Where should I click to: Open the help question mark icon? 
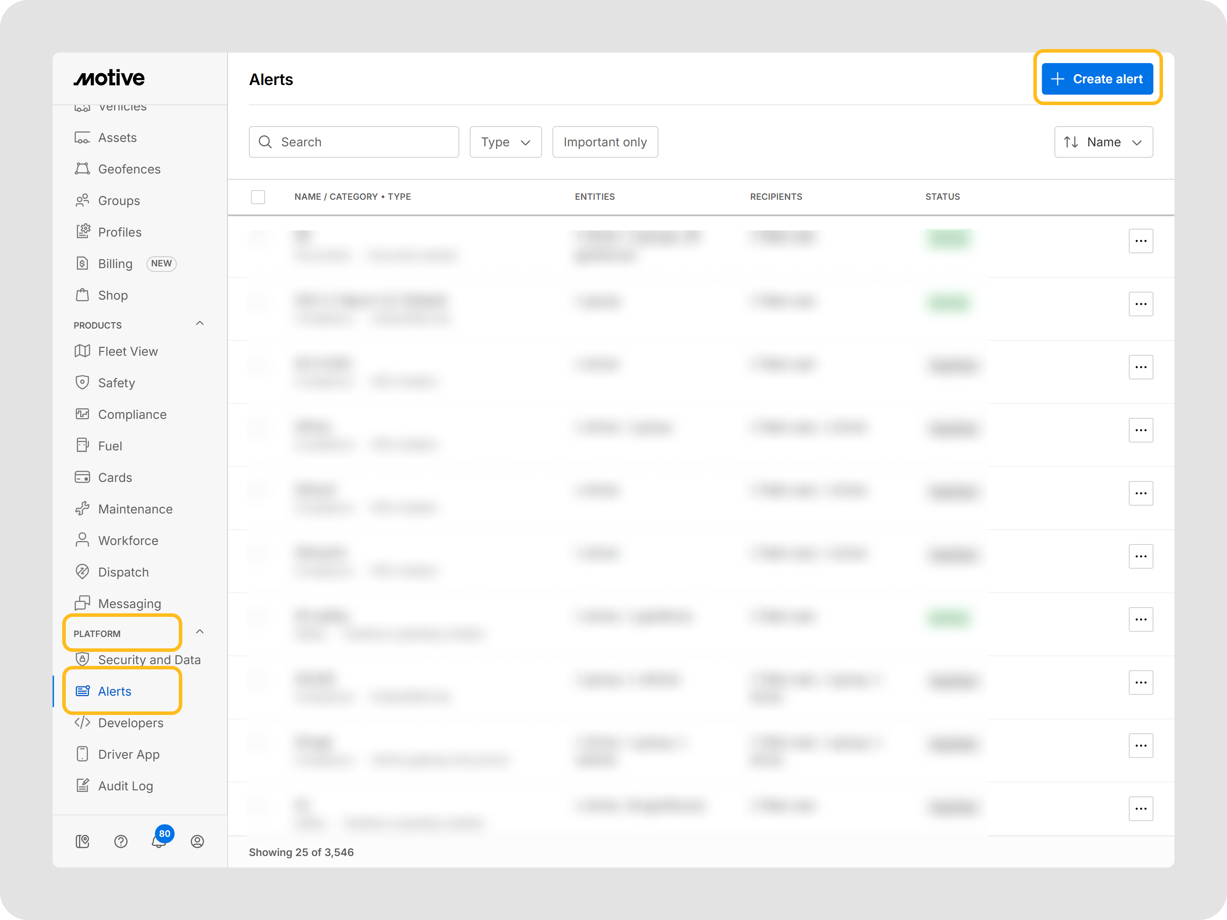[x=121, y=841]
